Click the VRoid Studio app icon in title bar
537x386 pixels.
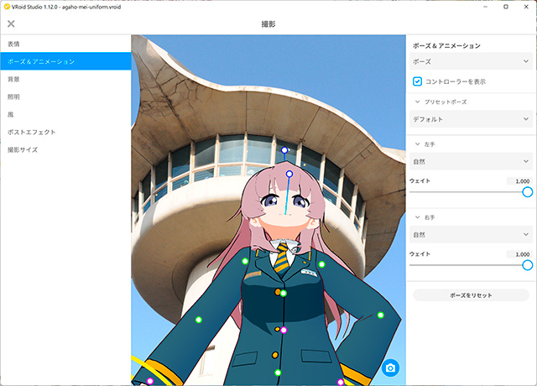pyautogui.click(x=7, y=6)
